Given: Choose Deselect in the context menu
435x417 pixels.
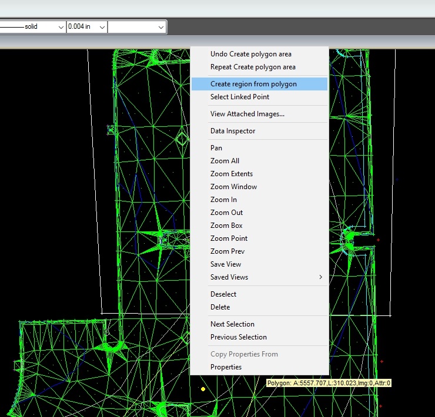Looking at the screenshot, I should pos(223,294).
